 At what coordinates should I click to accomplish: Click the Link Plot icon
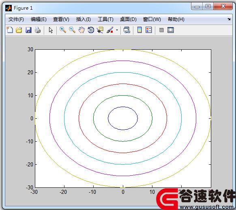click(x=127, y=30)
